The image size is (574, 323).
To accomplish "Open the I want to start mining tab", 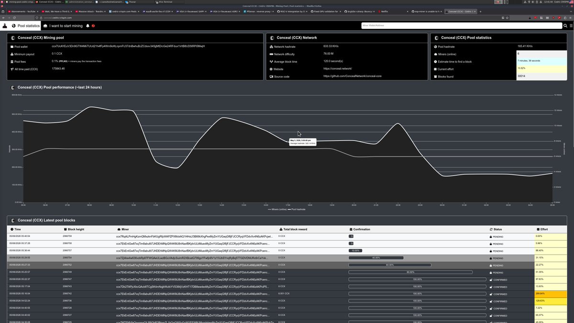I will point(63,25).
